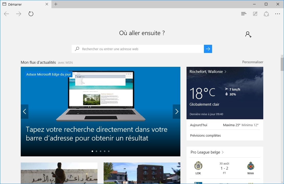Close the Démarrer tab
This screenshot has height=184, width=284.
pyautogui.click(x=47, y=4)
